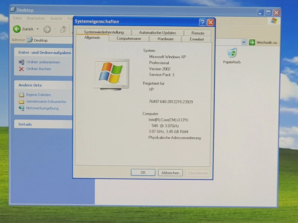The image size is (298, 223).
Task: Click the red X delete icon
Action: tap(21, 69)
